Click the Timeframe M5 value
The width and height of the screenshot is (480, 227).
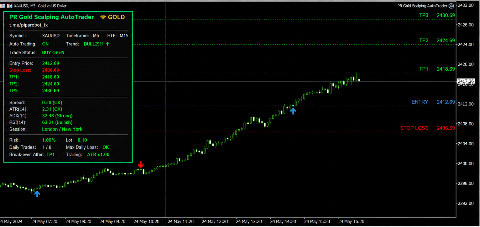pos(96,35)
